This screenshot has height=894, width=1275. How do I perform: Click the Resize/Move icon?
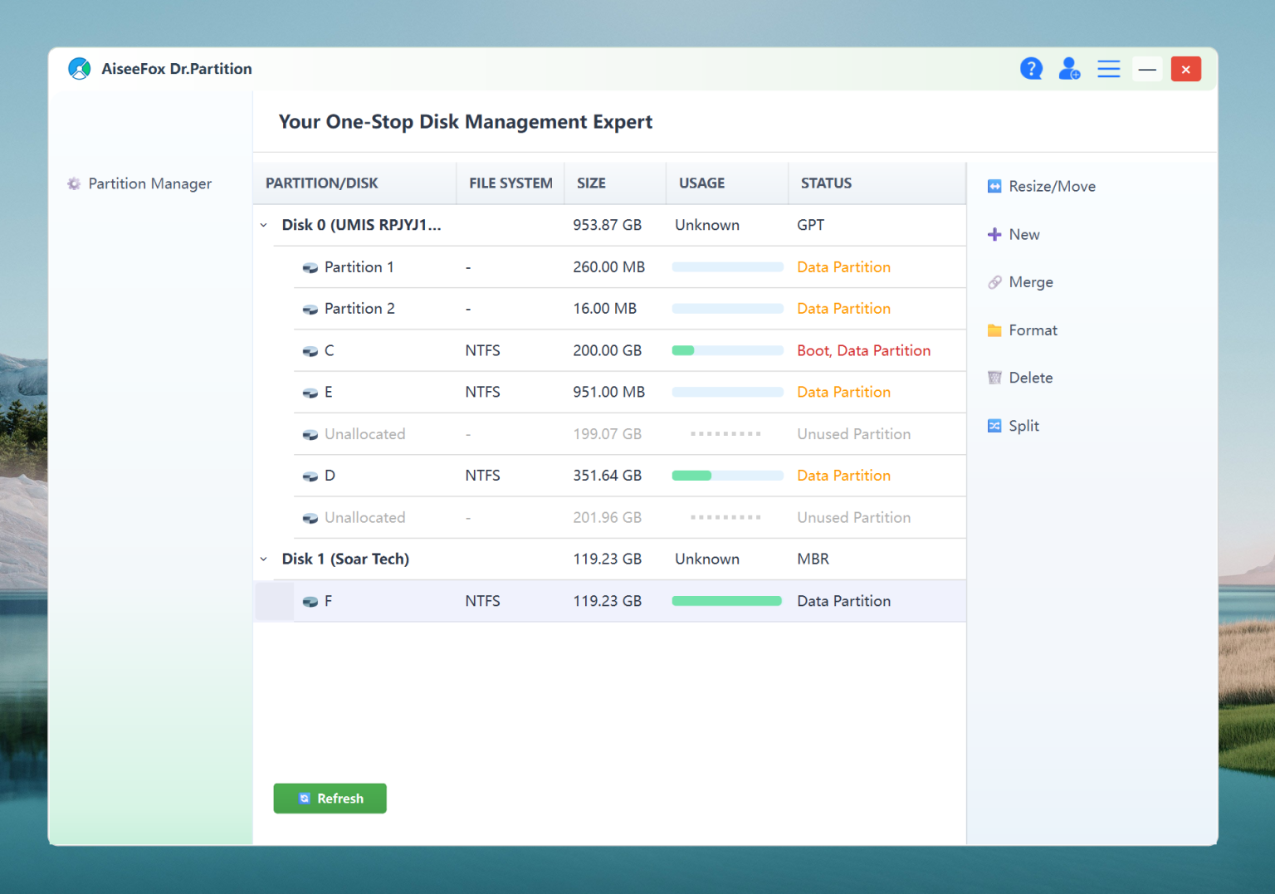[994, 187]
